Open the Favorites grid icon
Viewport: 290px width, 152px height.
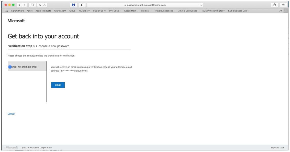6,11
